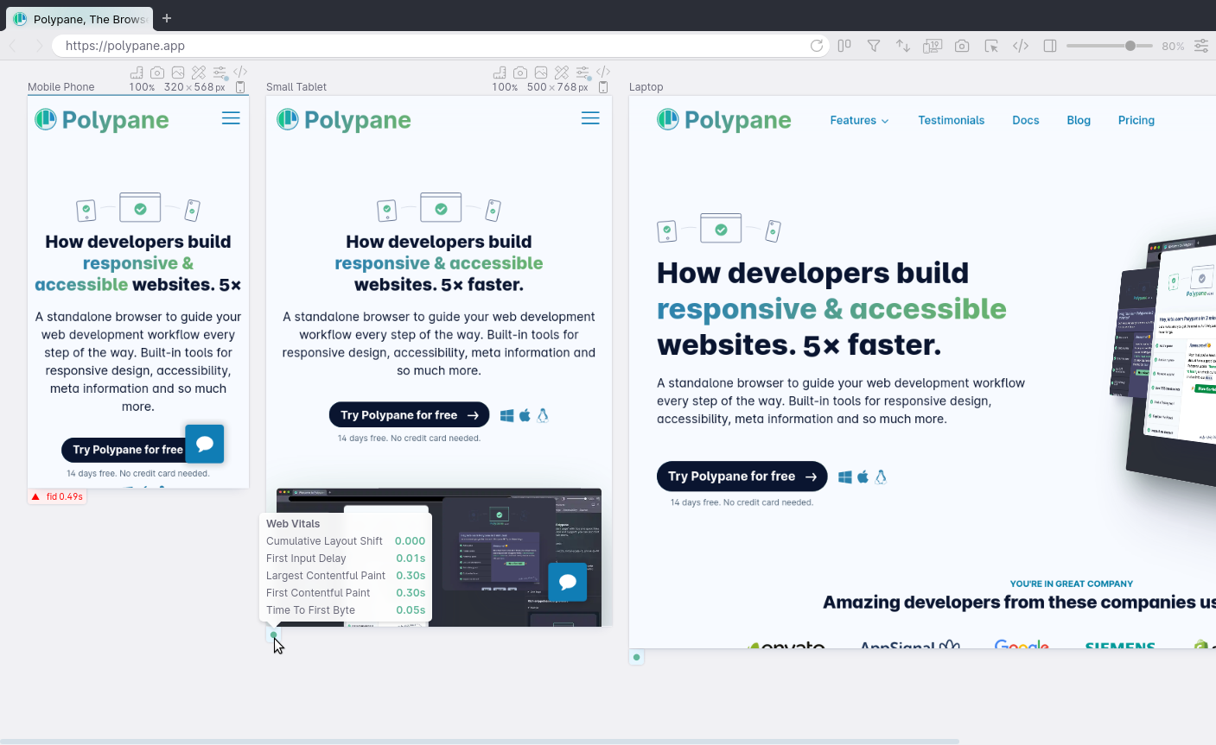Toggle the sync up-down arrows icon

[x=903, y=46]
